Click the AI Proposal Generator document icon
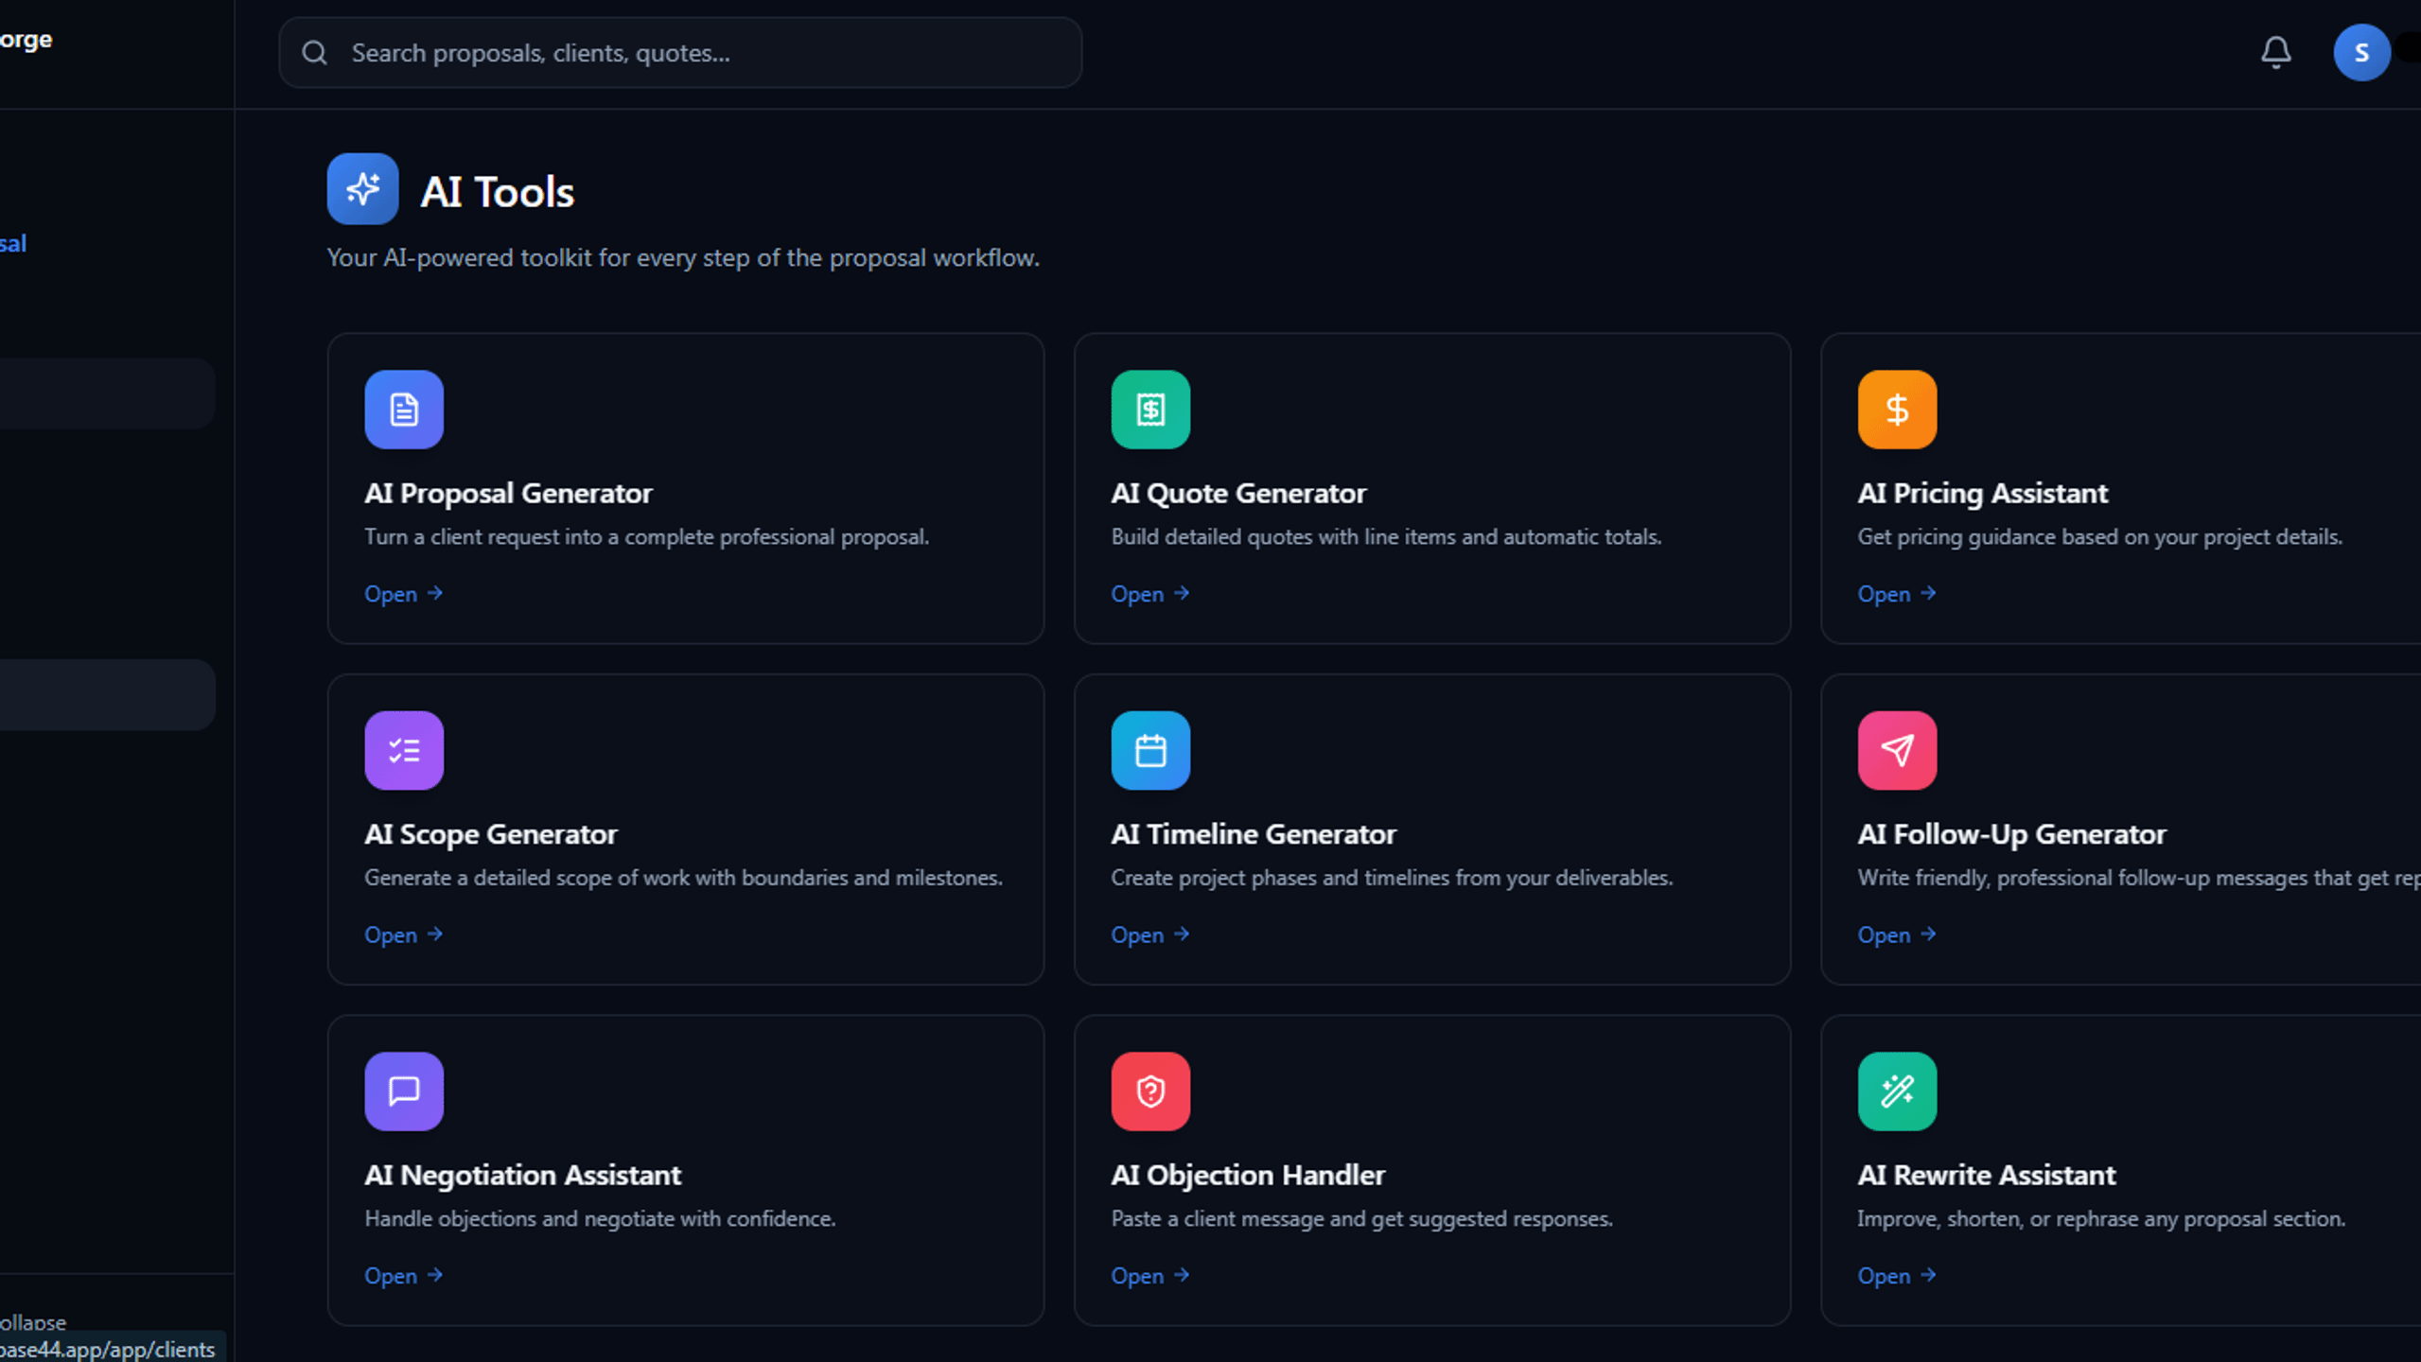The height and width of the screenshot is (1362, 2421). [404, 410]
